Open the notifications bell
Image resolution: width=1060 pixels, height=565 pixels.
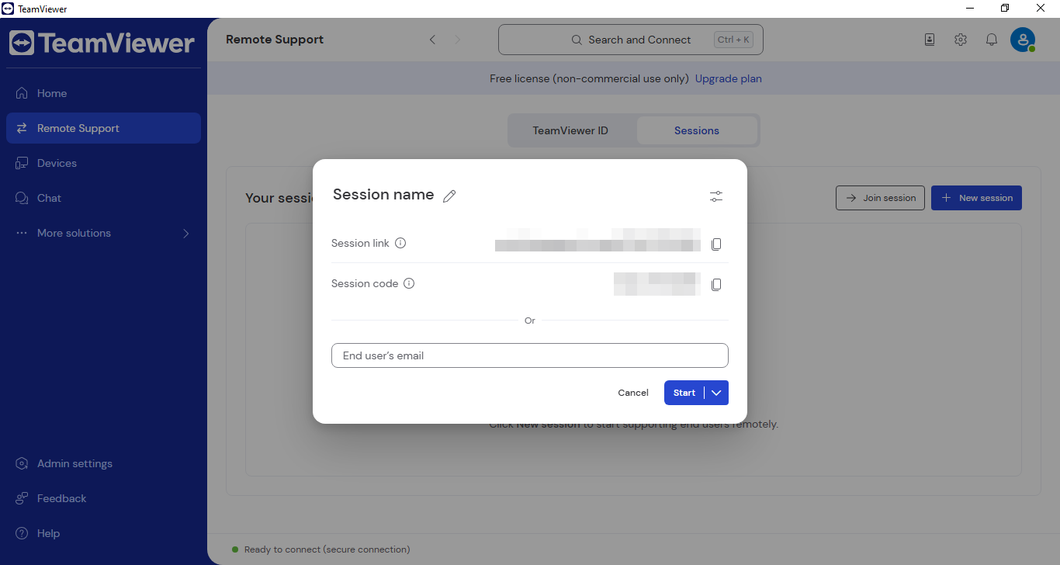pos(991,40)
